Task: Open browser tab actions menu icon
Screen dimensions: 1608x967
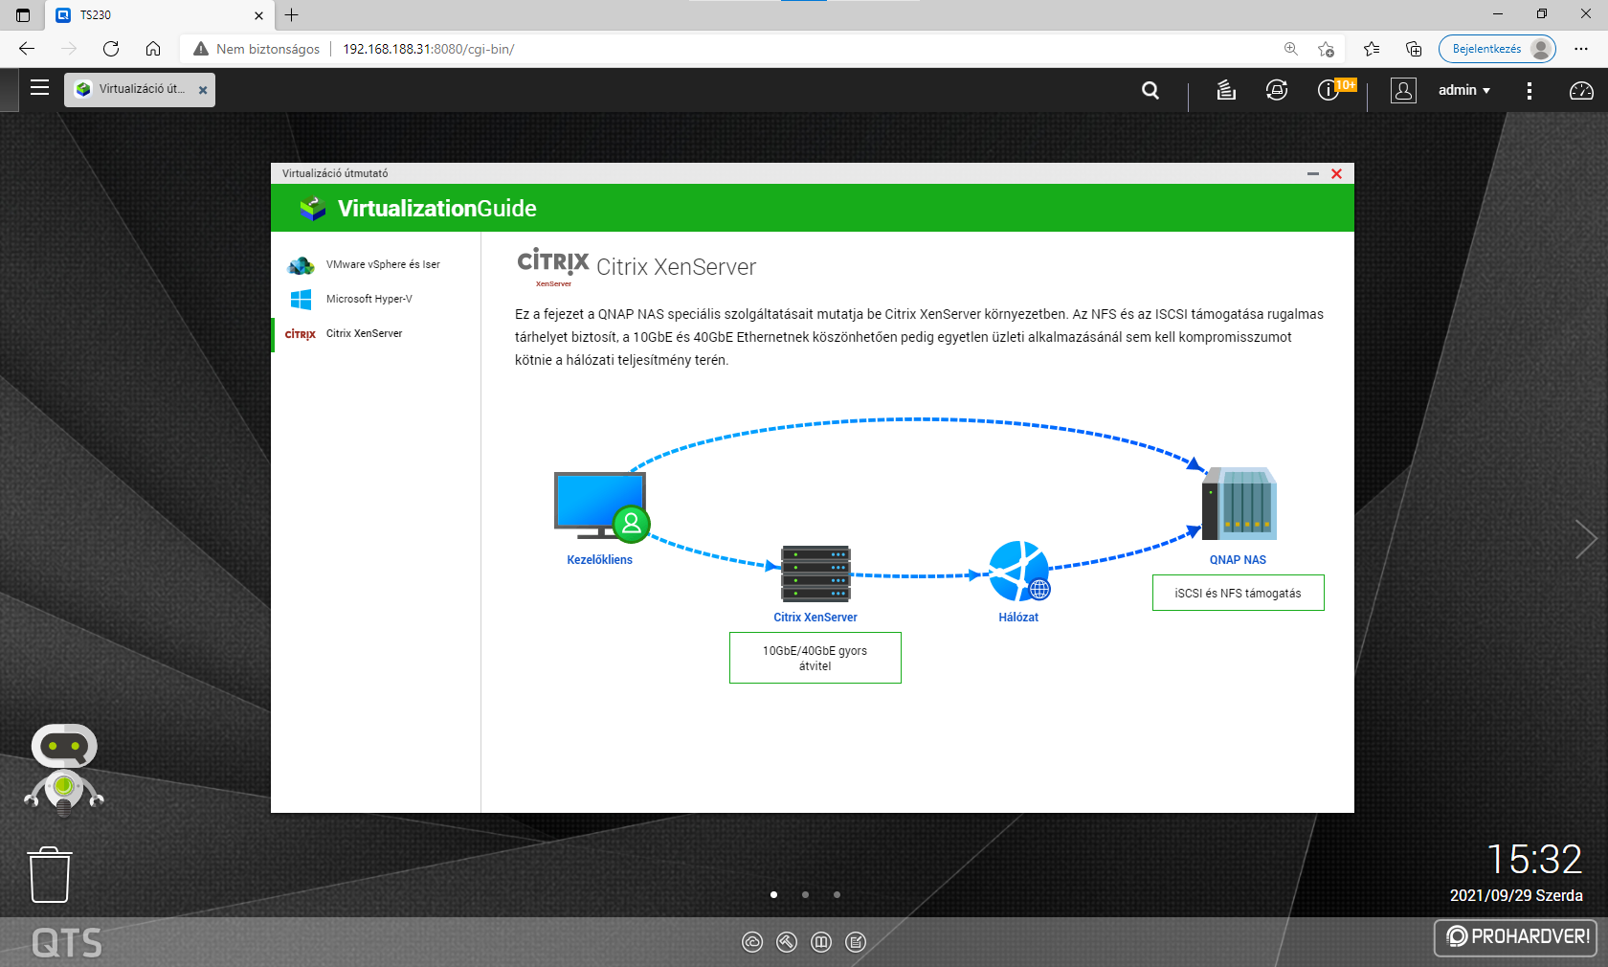Action: (23, 15)
